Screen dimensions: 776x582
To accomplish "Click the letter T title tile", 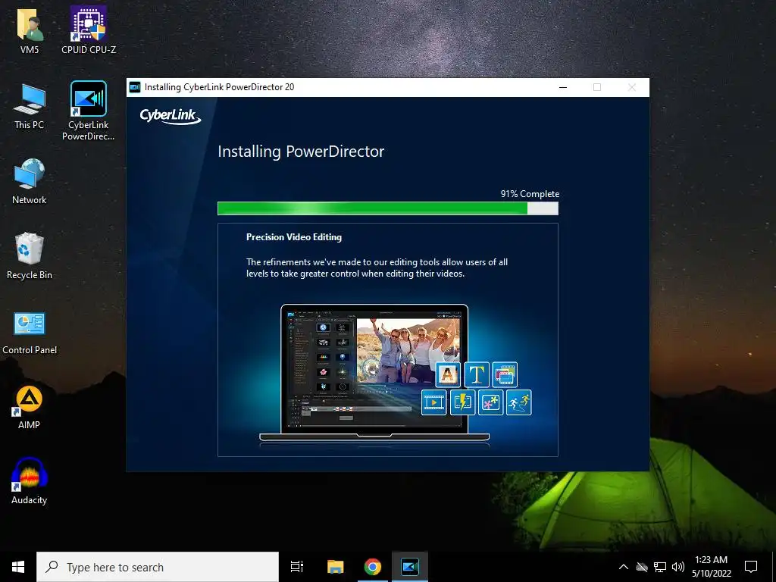I will pos(476,374).
